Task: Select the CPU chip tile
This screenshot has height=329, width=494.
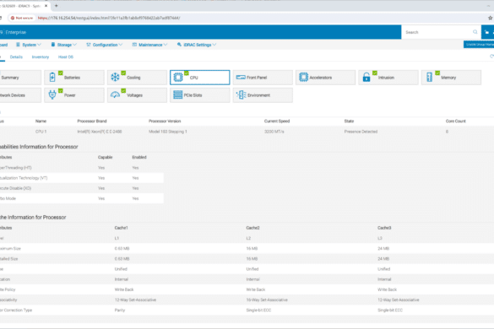Action: [200, 78]
